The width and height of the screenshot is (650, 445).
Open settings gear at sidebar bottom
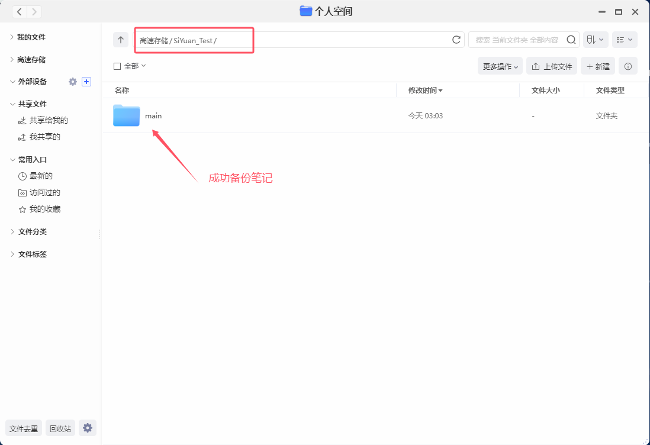(x=88, y=428)
